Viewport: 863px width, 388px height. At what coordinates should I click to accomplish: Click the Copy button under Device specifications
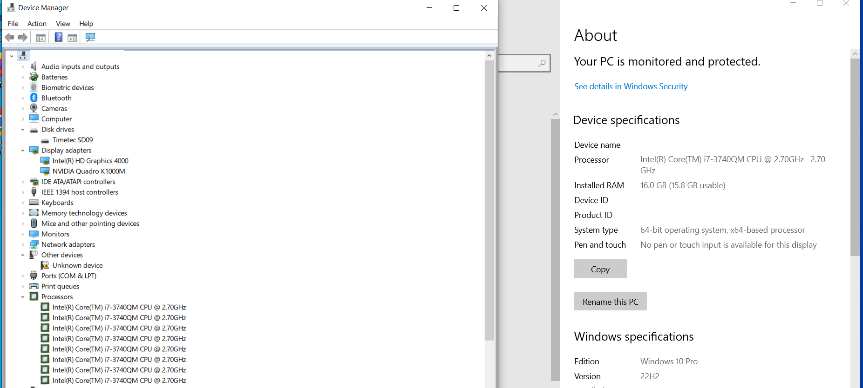[x=600, y=269]
